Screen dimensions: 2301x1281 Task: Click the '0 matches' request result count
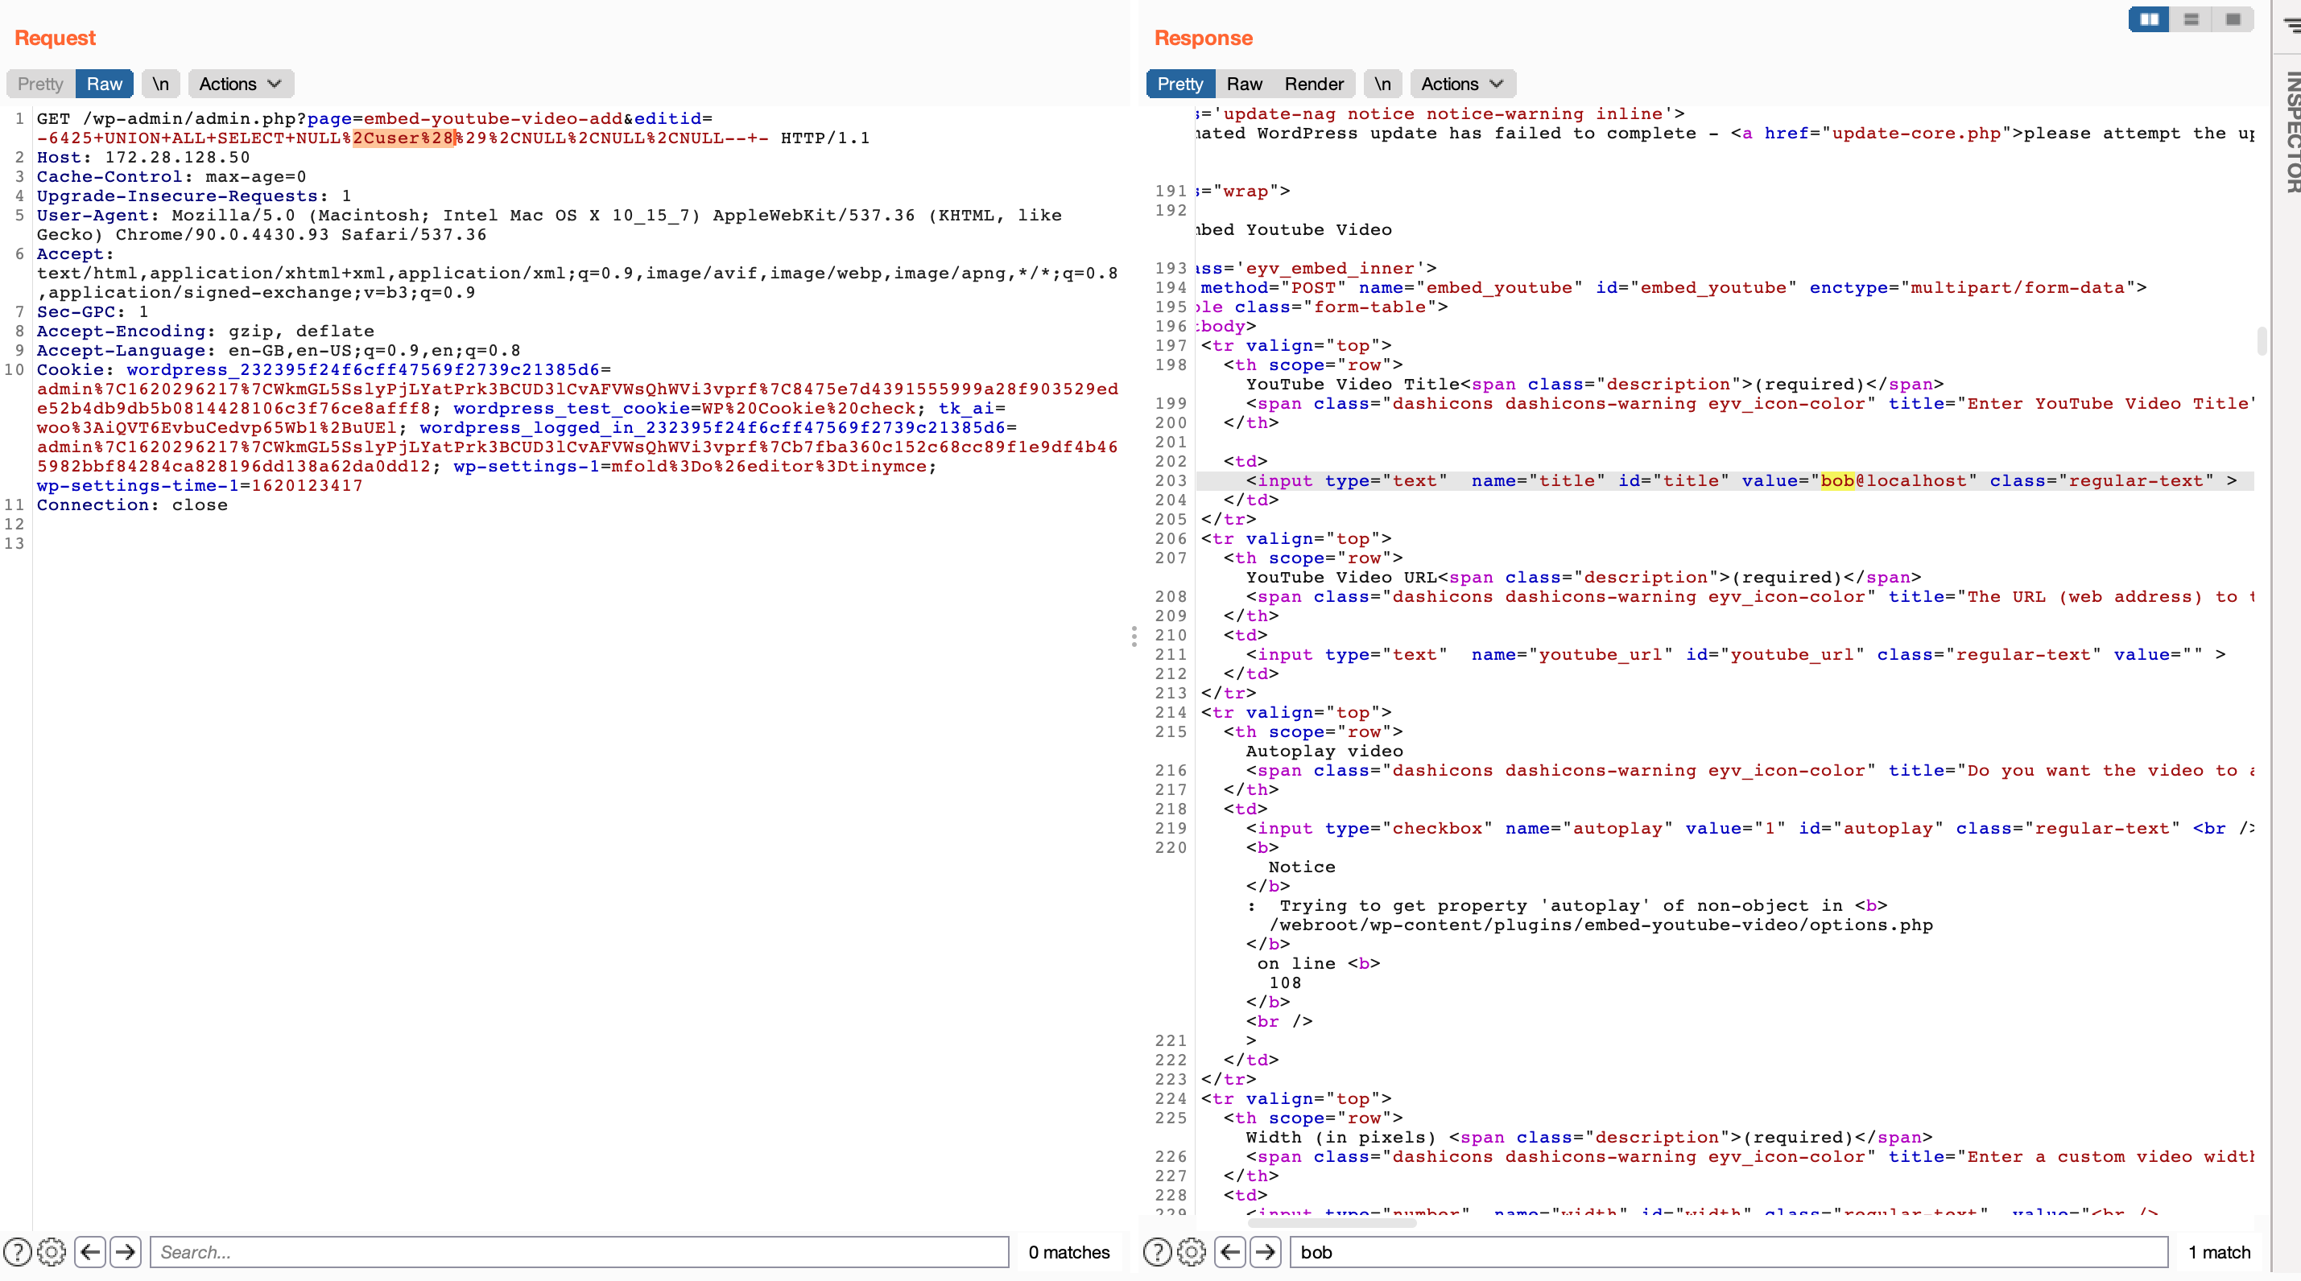pyautogui.click(x=1068, y=1251)
